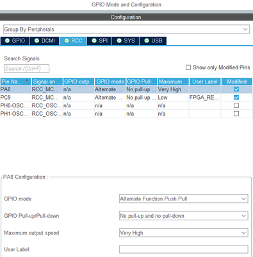
Task: Click the sort arrow in Pin Name header
Action: tap(27, 81)
